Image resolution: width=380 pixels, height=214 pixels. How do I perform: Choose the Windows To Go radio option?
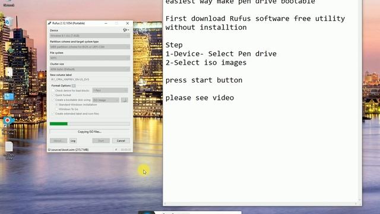(57, 109)
